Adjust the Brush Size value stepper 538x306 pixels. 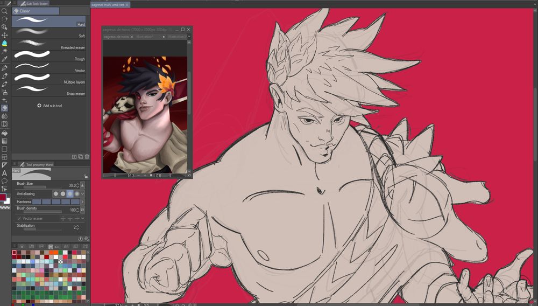[77, 185]
